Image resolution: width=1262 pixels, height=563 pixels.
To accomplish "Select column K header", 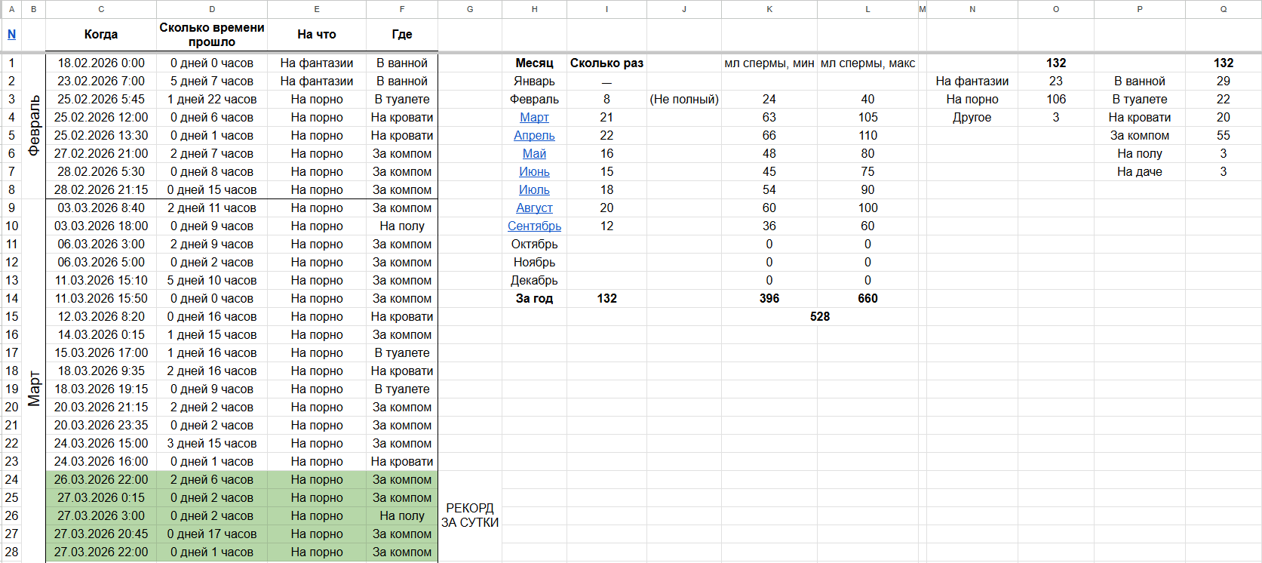I will click(x=769, y=9).
